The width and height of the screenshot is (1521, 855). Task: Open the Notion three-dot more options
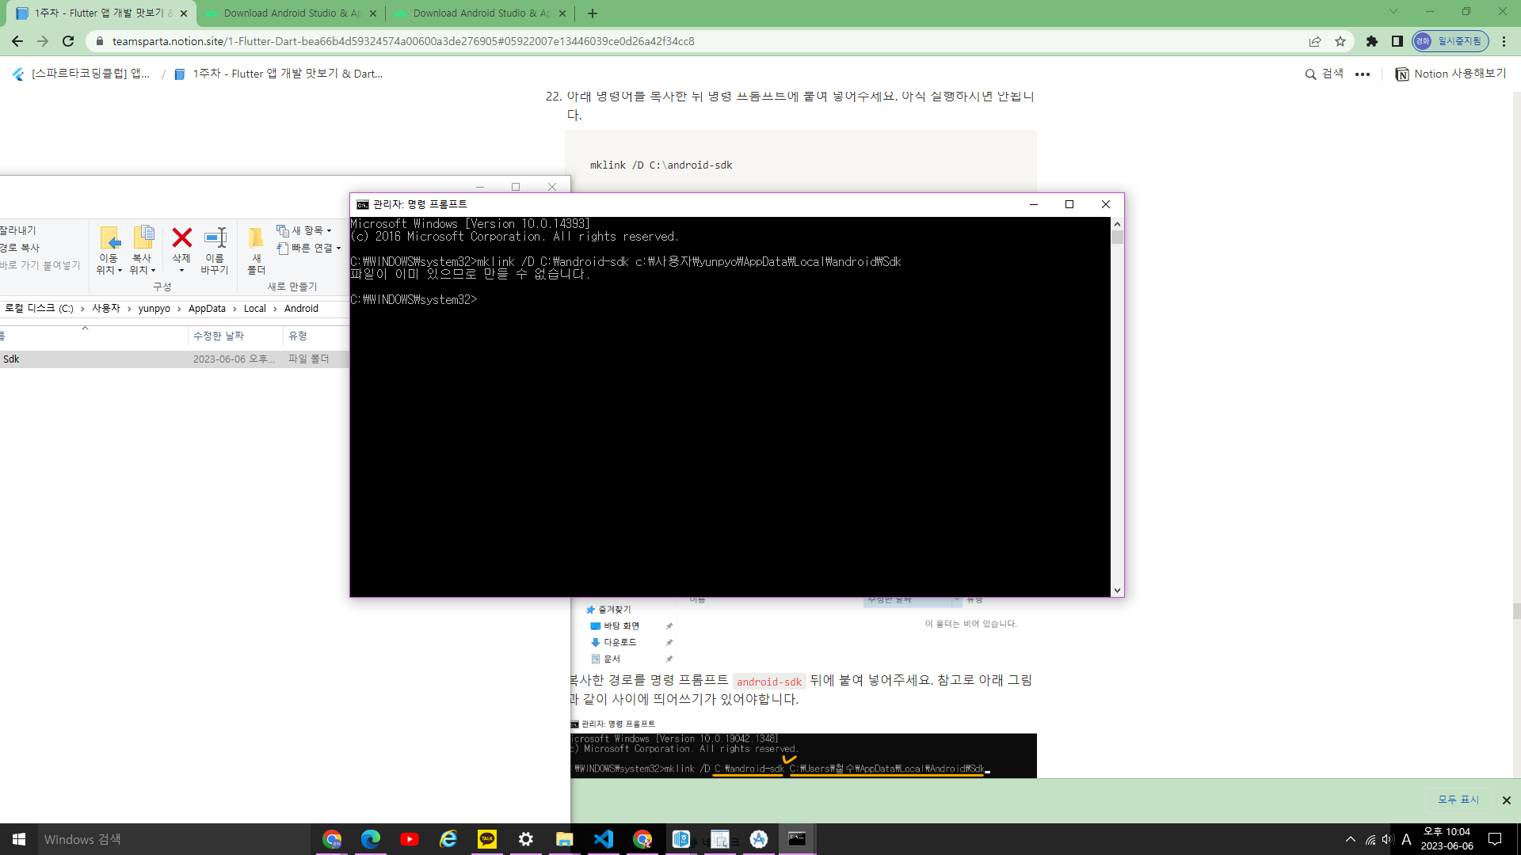[x=1363, y=74]
